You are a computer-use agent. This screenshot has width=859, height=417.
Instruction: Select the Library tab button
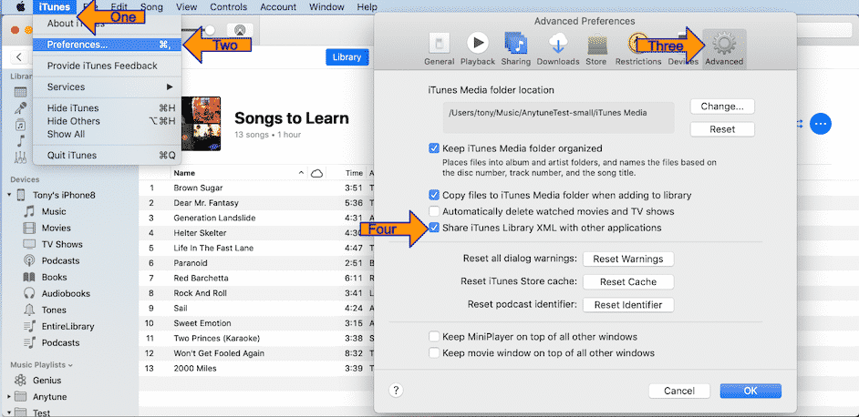pyautogui.click(x=347, y=57)
